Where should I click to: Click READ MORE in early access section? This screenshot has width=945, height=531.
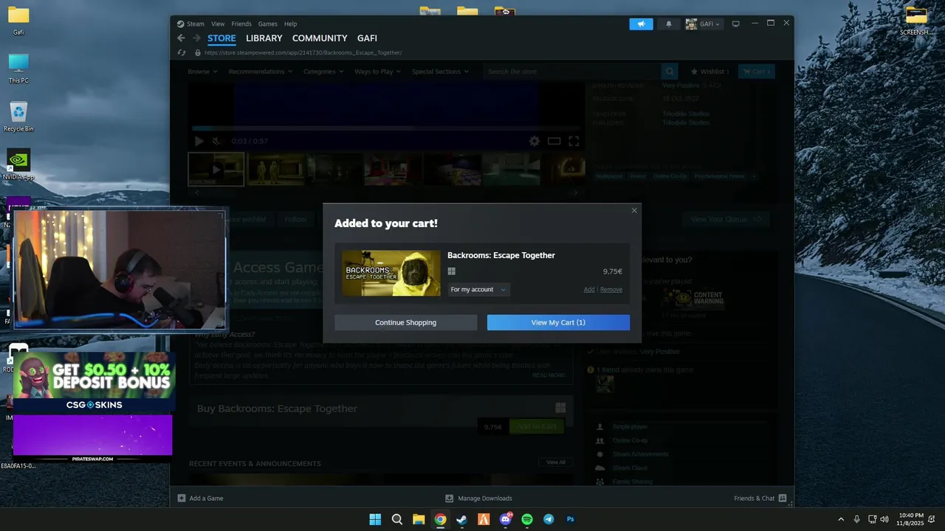(x=549, y=375)
